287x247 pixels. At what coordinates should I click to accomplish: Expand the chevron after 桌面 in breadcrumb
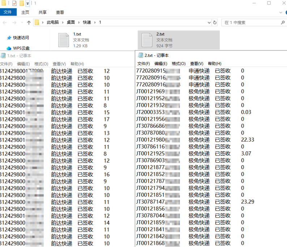point(79,22)
